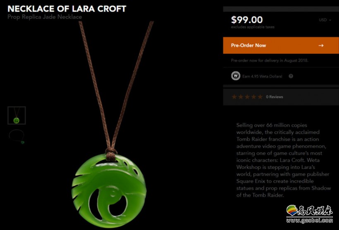Click the first rating star
The image size is (339, 230).
pyautogui.click(x=234, y=97)
